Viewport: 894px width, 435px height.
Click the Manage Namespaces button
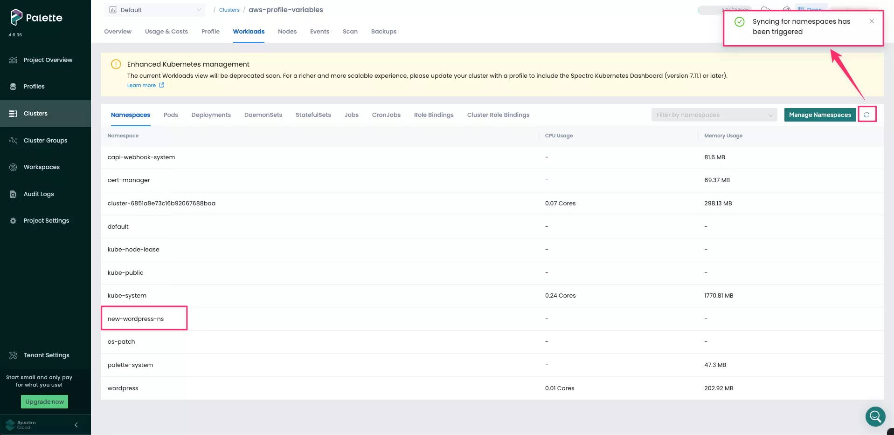pos(820,115)
